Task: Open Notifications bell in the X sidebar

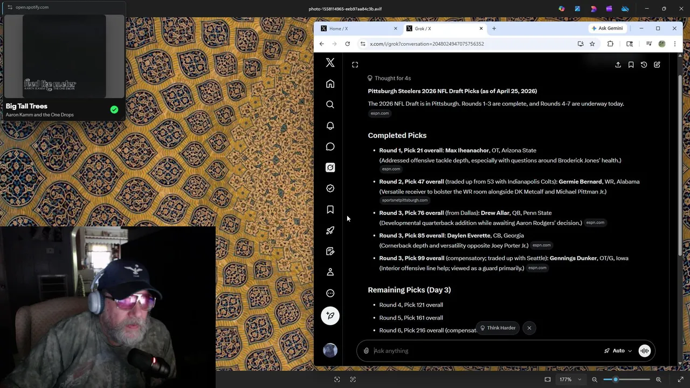Action: (330, 126)
